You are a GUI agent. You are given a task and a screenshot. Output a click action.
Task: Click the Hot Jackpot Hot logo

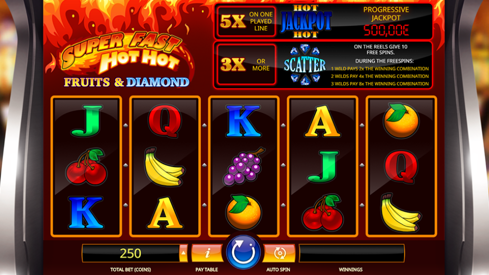click(x=306, y=21)
